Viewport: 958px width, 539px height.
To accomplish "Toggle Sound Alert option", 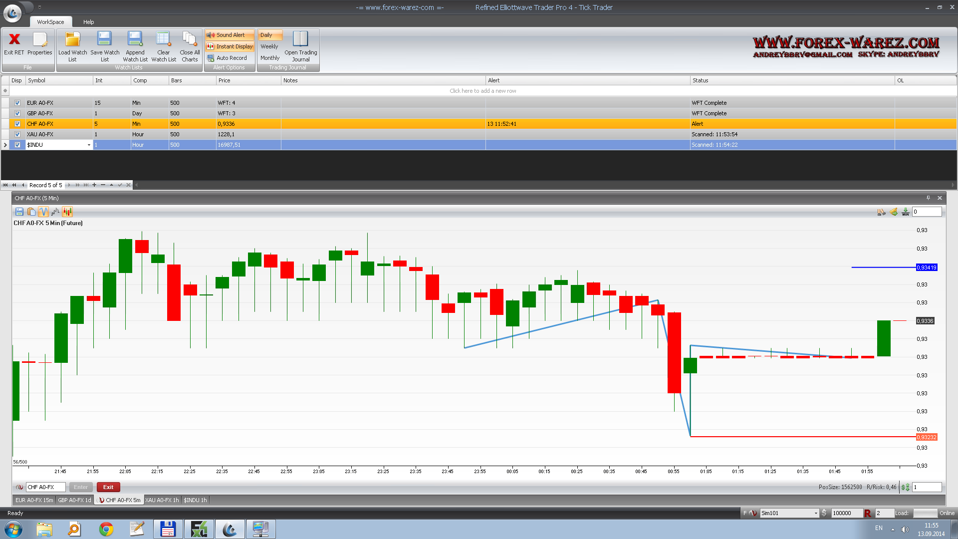I will (230, 35).
